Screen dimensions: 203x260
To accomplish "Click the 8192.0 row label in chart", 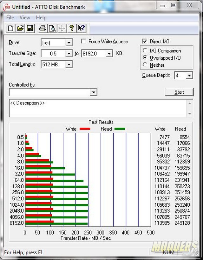I will point(17,223).
